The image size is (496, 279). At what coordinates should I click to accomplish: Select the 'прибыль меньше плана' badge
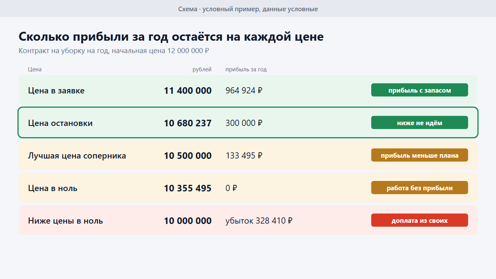[420, 155]
